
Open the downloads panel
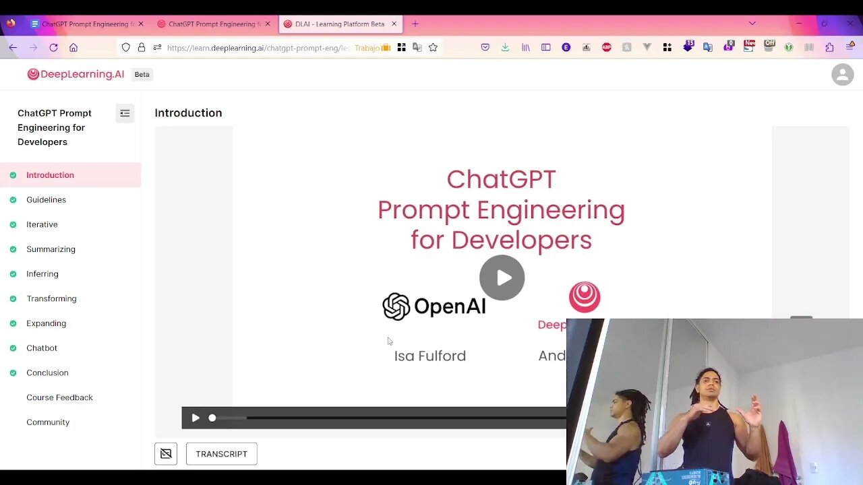505,47
